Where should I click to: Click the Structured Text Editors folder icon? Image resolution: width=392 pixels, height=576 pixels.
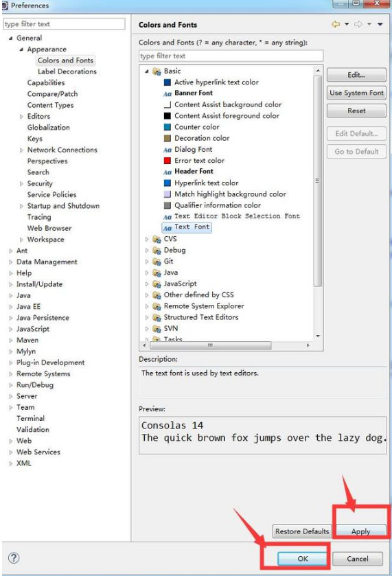[x=157, y=317]
